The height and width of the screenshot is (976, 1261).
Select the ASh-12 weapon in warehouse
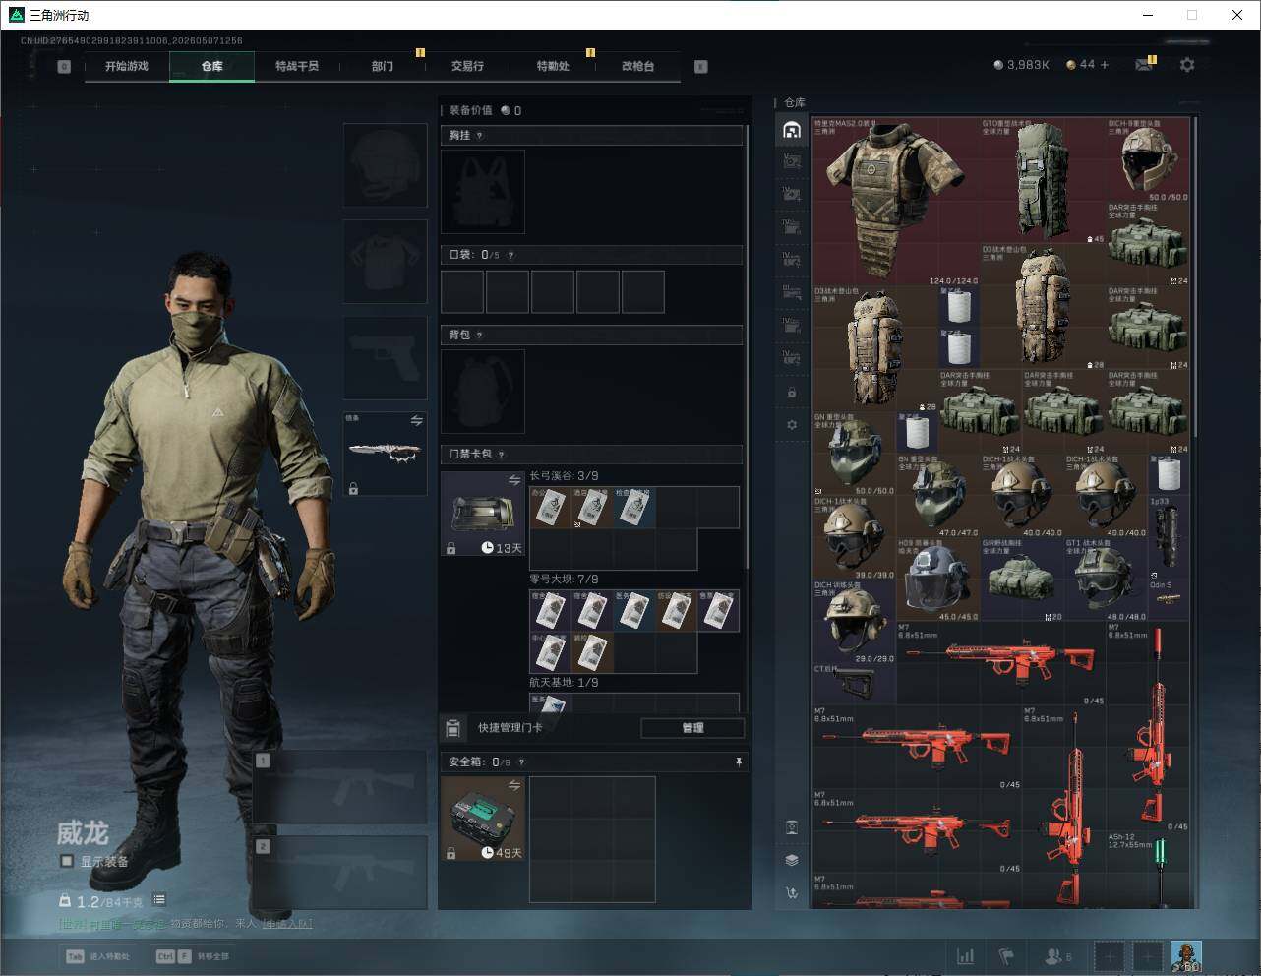[1148, 869]
